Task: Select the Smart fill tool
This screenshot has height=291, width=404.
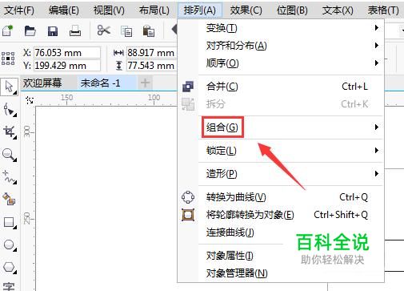Action: [x=10, y=200]
